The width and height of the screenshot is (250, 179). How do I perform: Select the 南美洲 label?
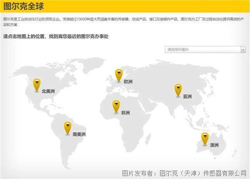click(79, 134)
